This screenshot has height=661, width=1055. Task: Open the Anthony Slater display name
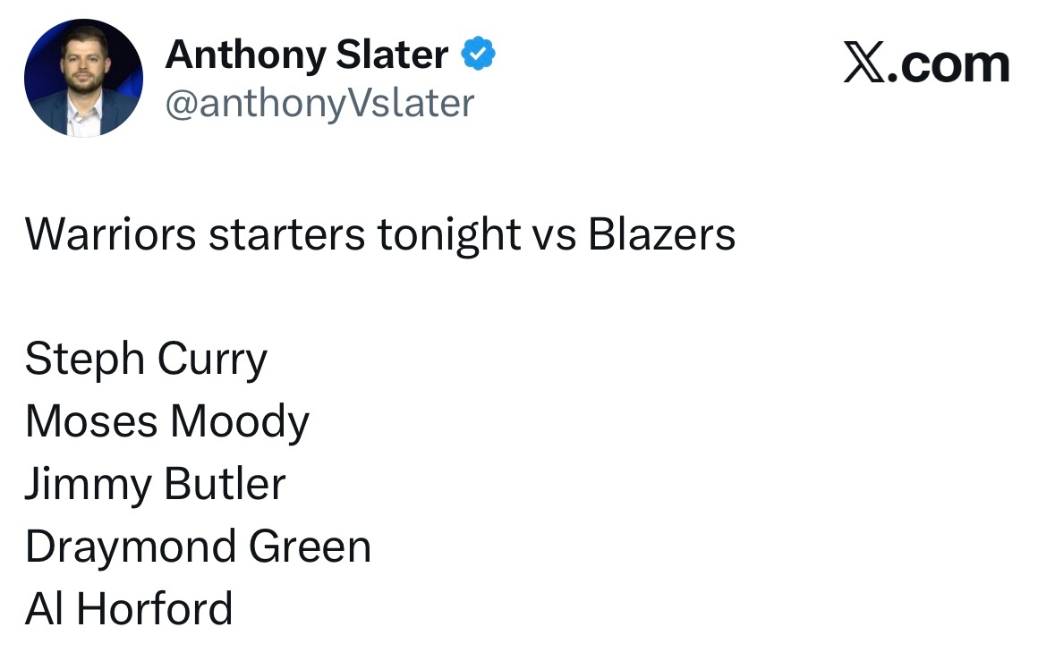[x=307, y=55]
